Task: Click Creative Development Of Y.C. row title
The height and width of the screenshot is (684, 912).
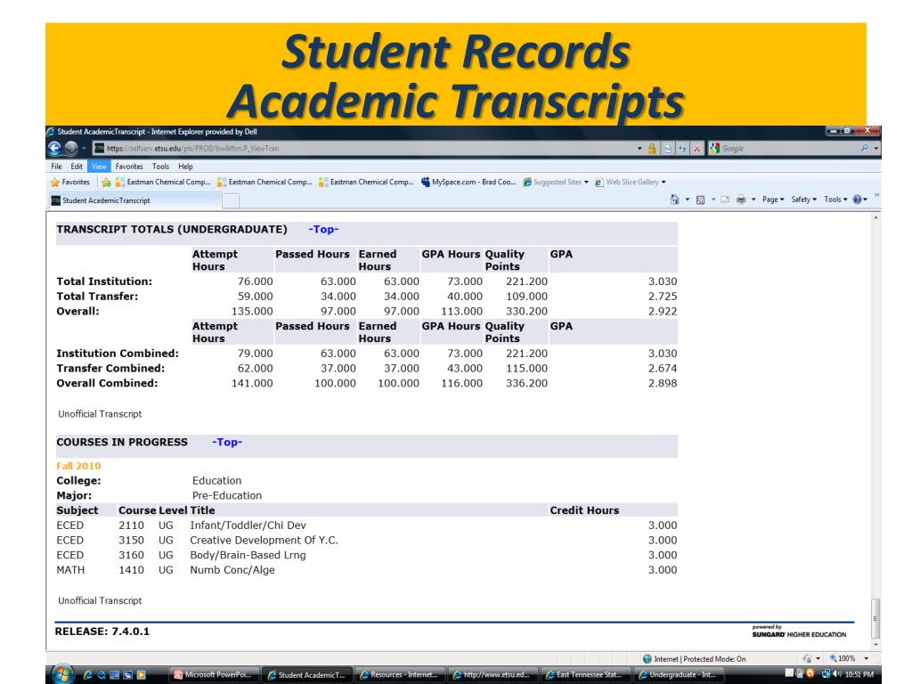Action: tap(264, 541)
